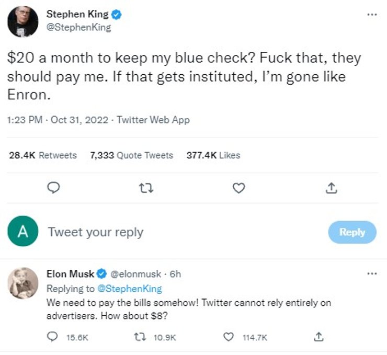Reply to Stephen King's tweet icon
The image size is (387, 355).
point(54,188)
